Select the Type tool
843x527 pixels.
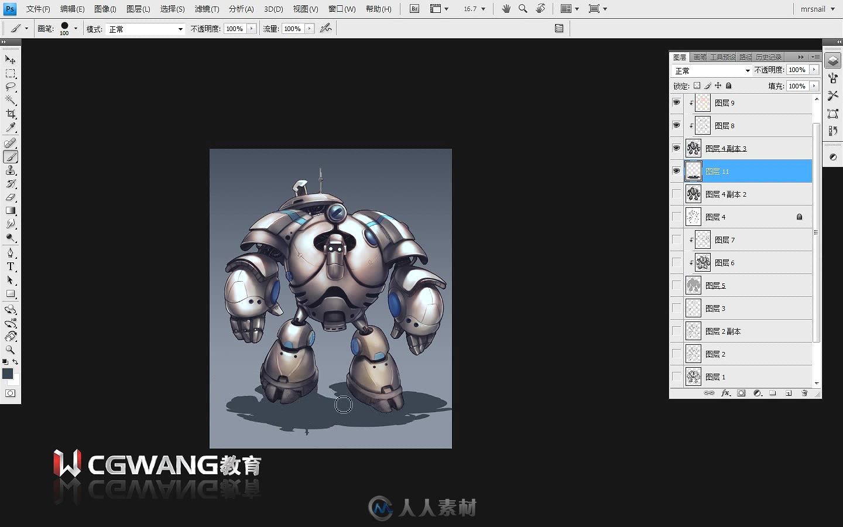11,266
